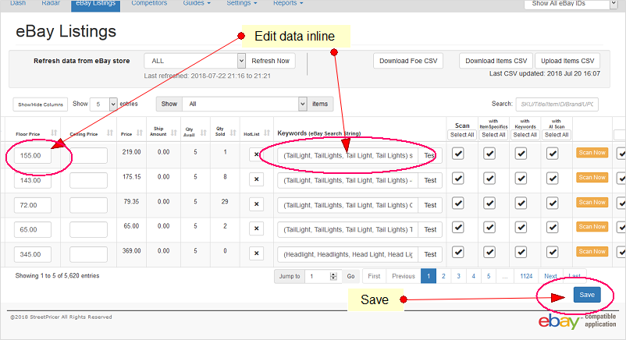Click HotList X icon in third row
This screenshot has height=340, width=626.
coord(255,205)
